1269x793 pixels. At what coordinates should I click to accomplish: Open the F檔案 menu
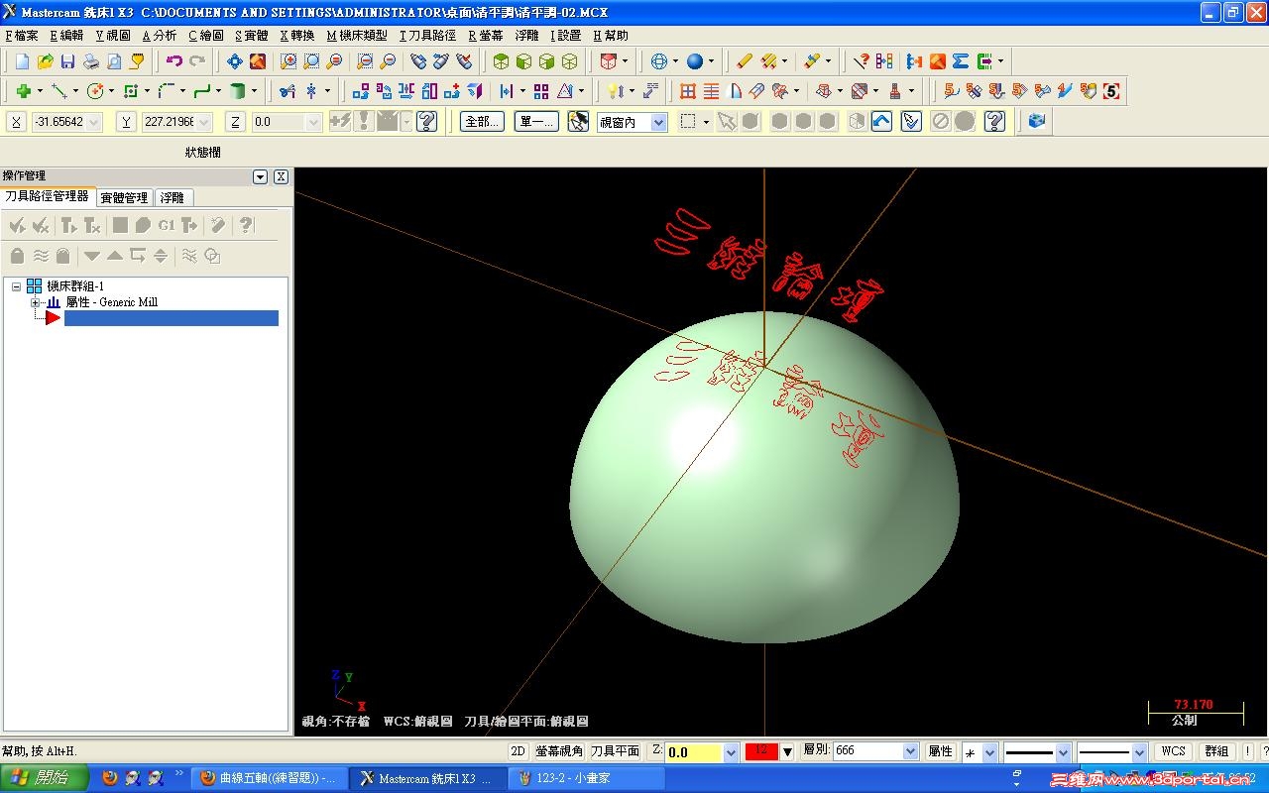pos(22,36)
